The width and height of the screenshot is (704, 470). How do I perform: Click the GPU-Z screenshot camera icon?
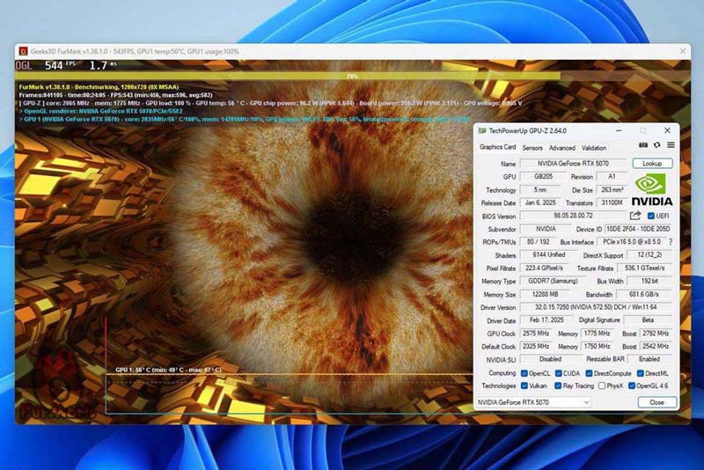643,145
